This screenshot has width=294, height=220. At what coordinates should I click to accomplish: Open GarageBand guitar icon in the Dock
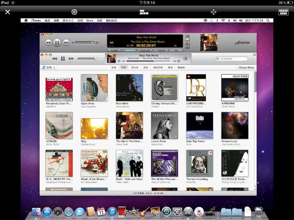click(x=145, y=211)
